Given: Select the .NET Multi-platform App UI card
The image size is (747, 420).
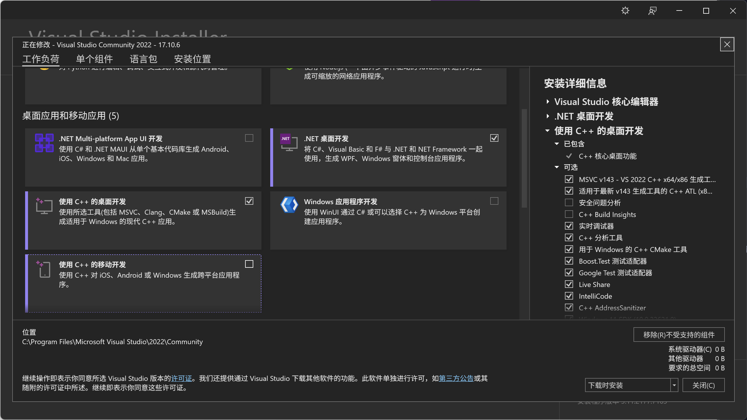Looking at the screenshot, I should tap(143, 157).
